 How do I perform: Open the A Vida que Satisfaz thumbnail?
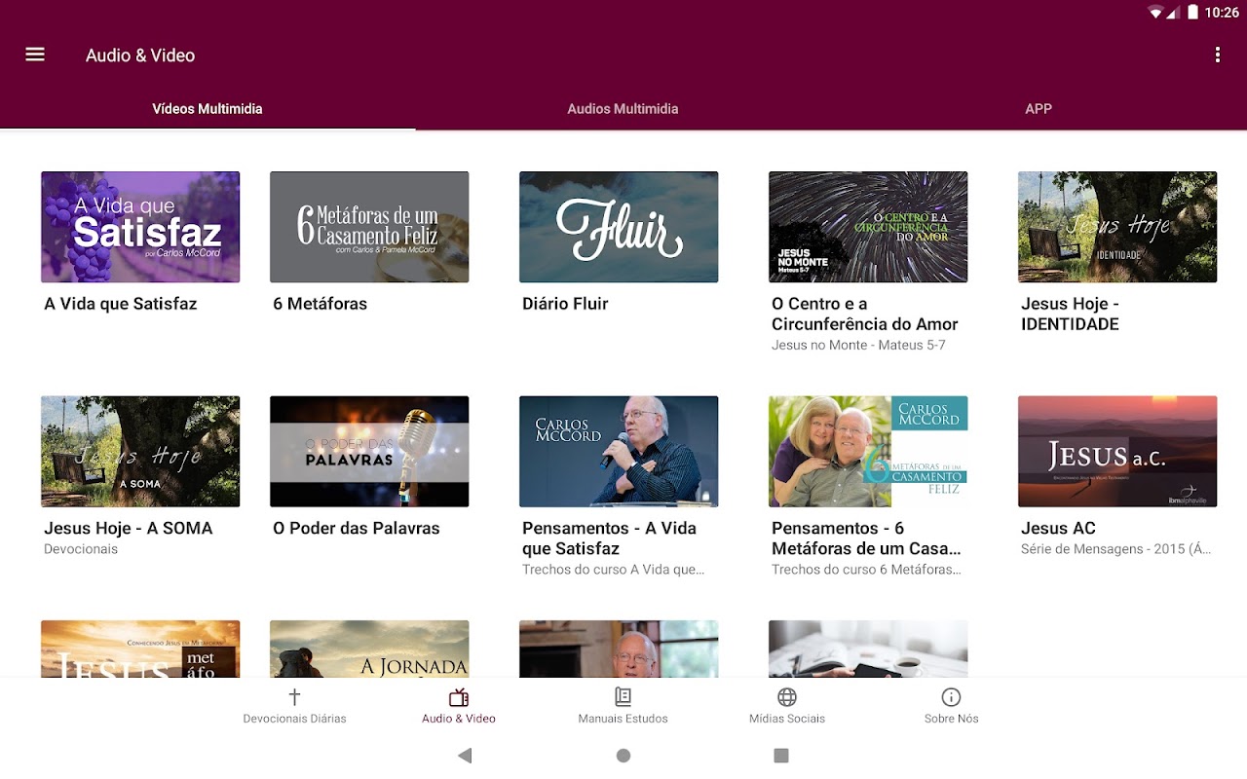pyautogui.click(x=140, y=227)
